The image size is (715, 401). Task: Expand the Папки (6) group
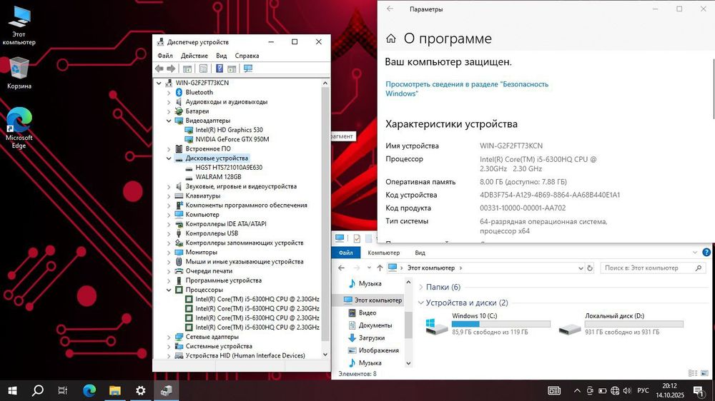(421, 288)
